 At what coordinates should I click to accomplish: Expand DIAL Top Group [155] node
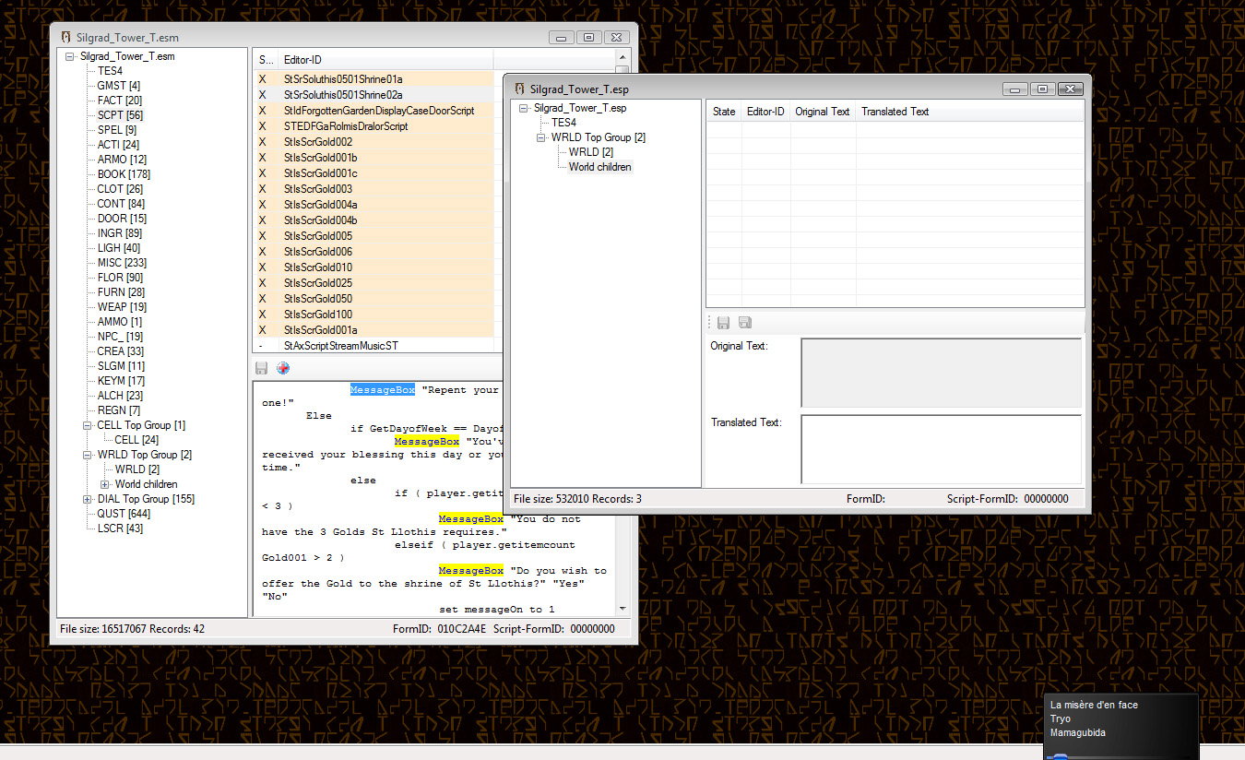pyautogui.click(x=88, y=499)
